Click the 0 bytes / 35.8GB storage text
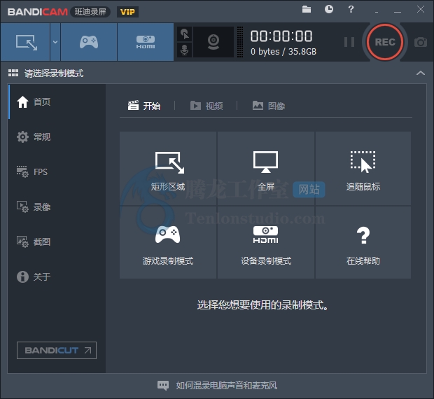Viewport: 434px width, 399px height. 283,52
